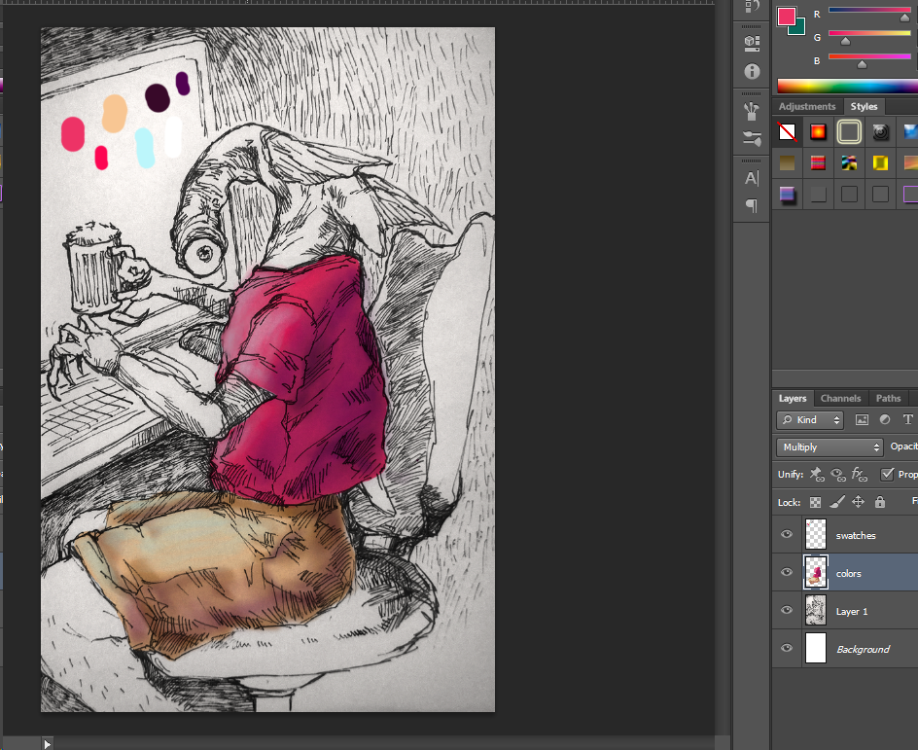
Task: Select the layer named Background
Action: [863, 649]
